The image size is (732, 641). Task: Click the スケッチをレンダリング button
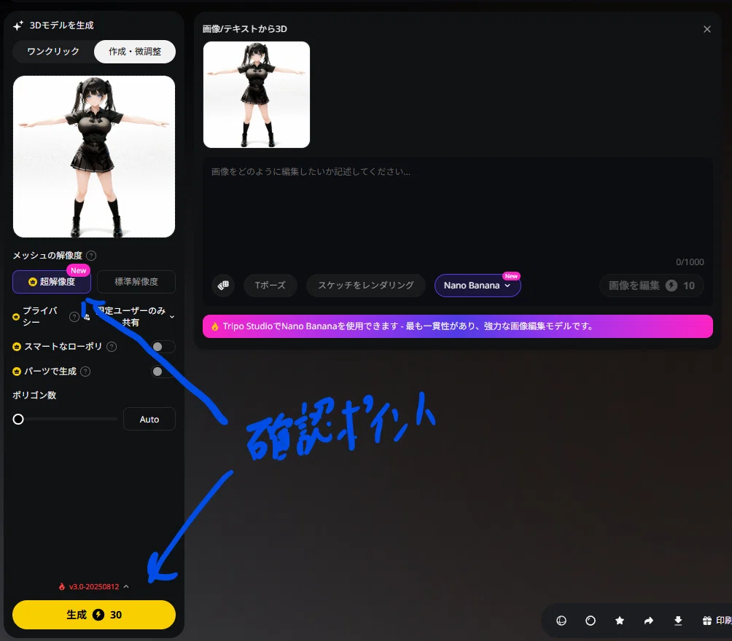pos(366,286)
